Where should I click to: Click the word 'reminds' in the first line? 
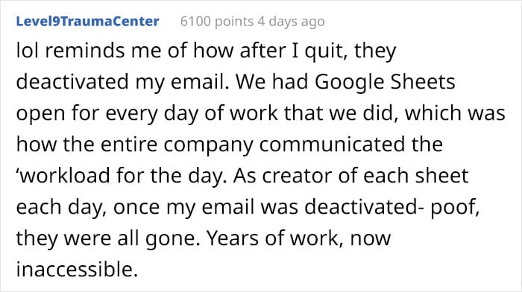pyautogui.click(x=87, y=51)
